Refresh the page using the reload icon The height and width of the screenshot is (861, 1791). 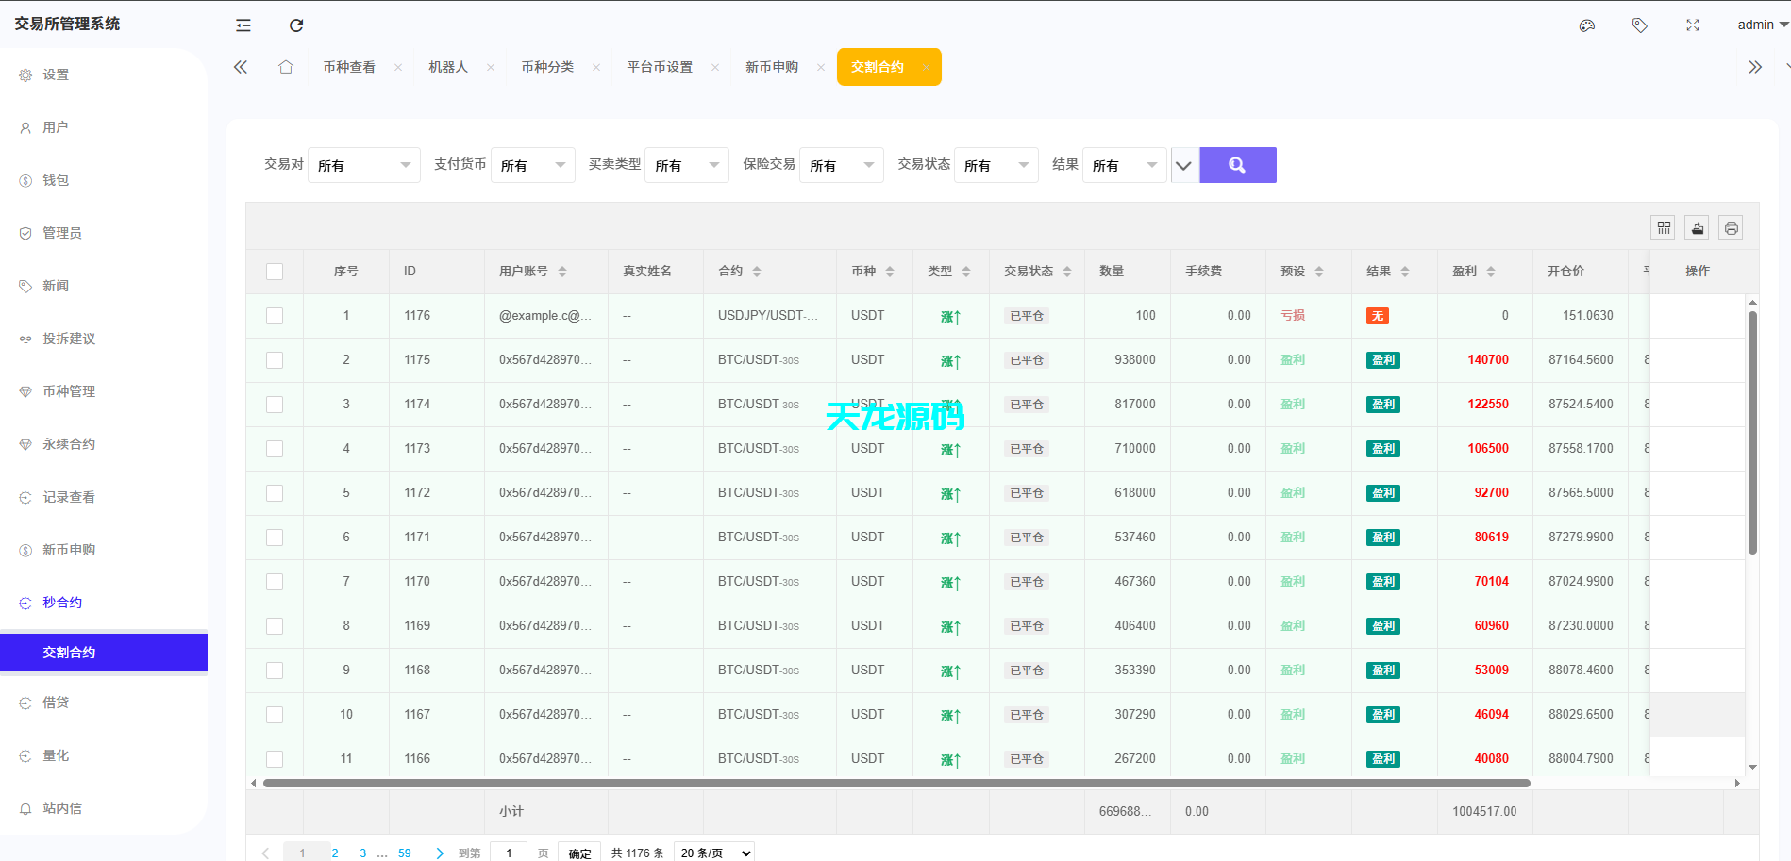296,25
